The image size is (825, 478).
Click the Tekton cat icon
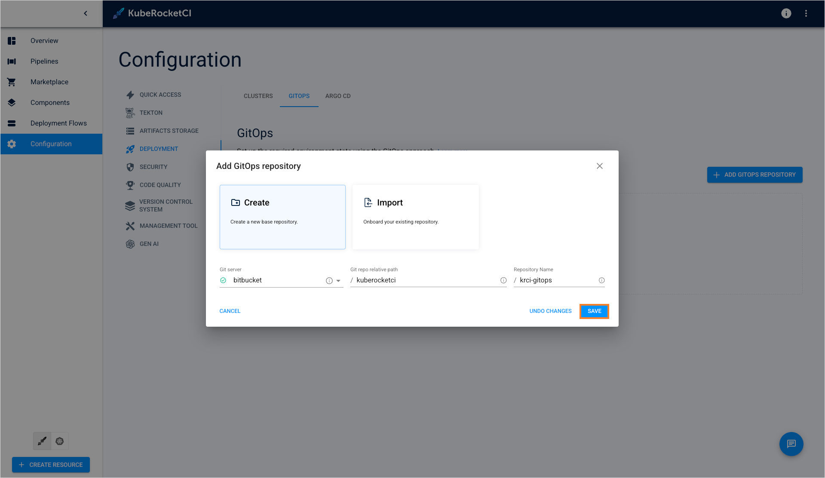130,113
